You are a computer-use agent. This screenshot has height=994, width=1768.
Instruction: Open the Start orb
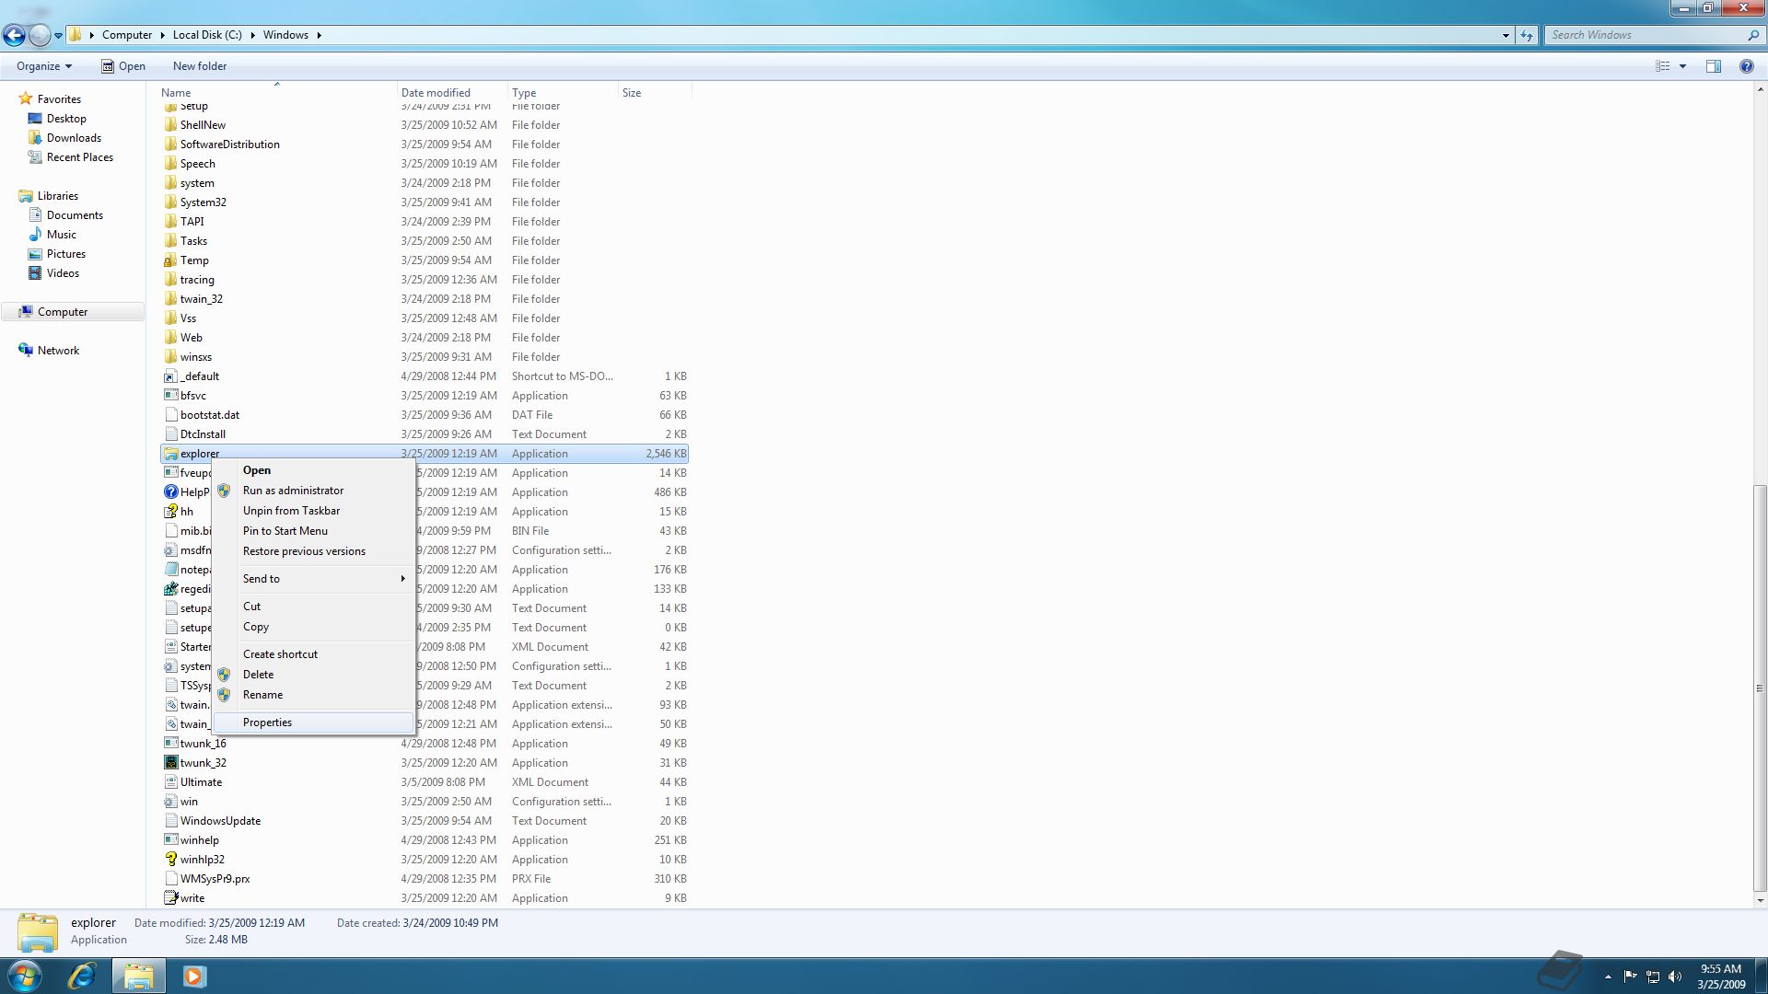(x=25, y=976)
